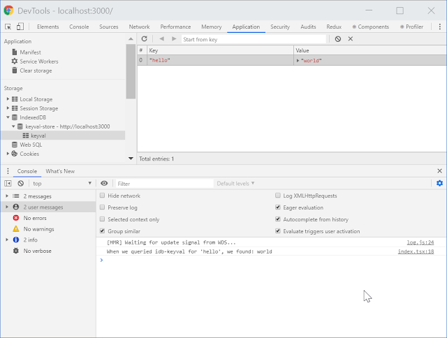Open the DevTools three-dot customize menu
Image resolution: width=447 pixels, height=338 pixels.
[x=439, y=27]
